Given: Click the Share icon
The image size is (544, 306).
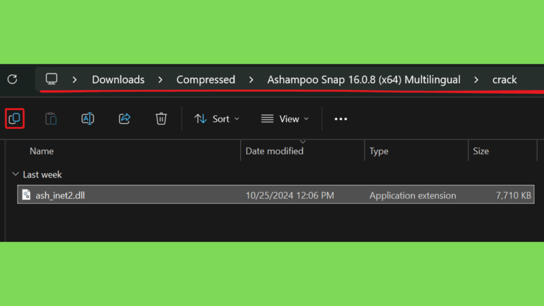Looking at the screenshot, I should coord(124,118).
